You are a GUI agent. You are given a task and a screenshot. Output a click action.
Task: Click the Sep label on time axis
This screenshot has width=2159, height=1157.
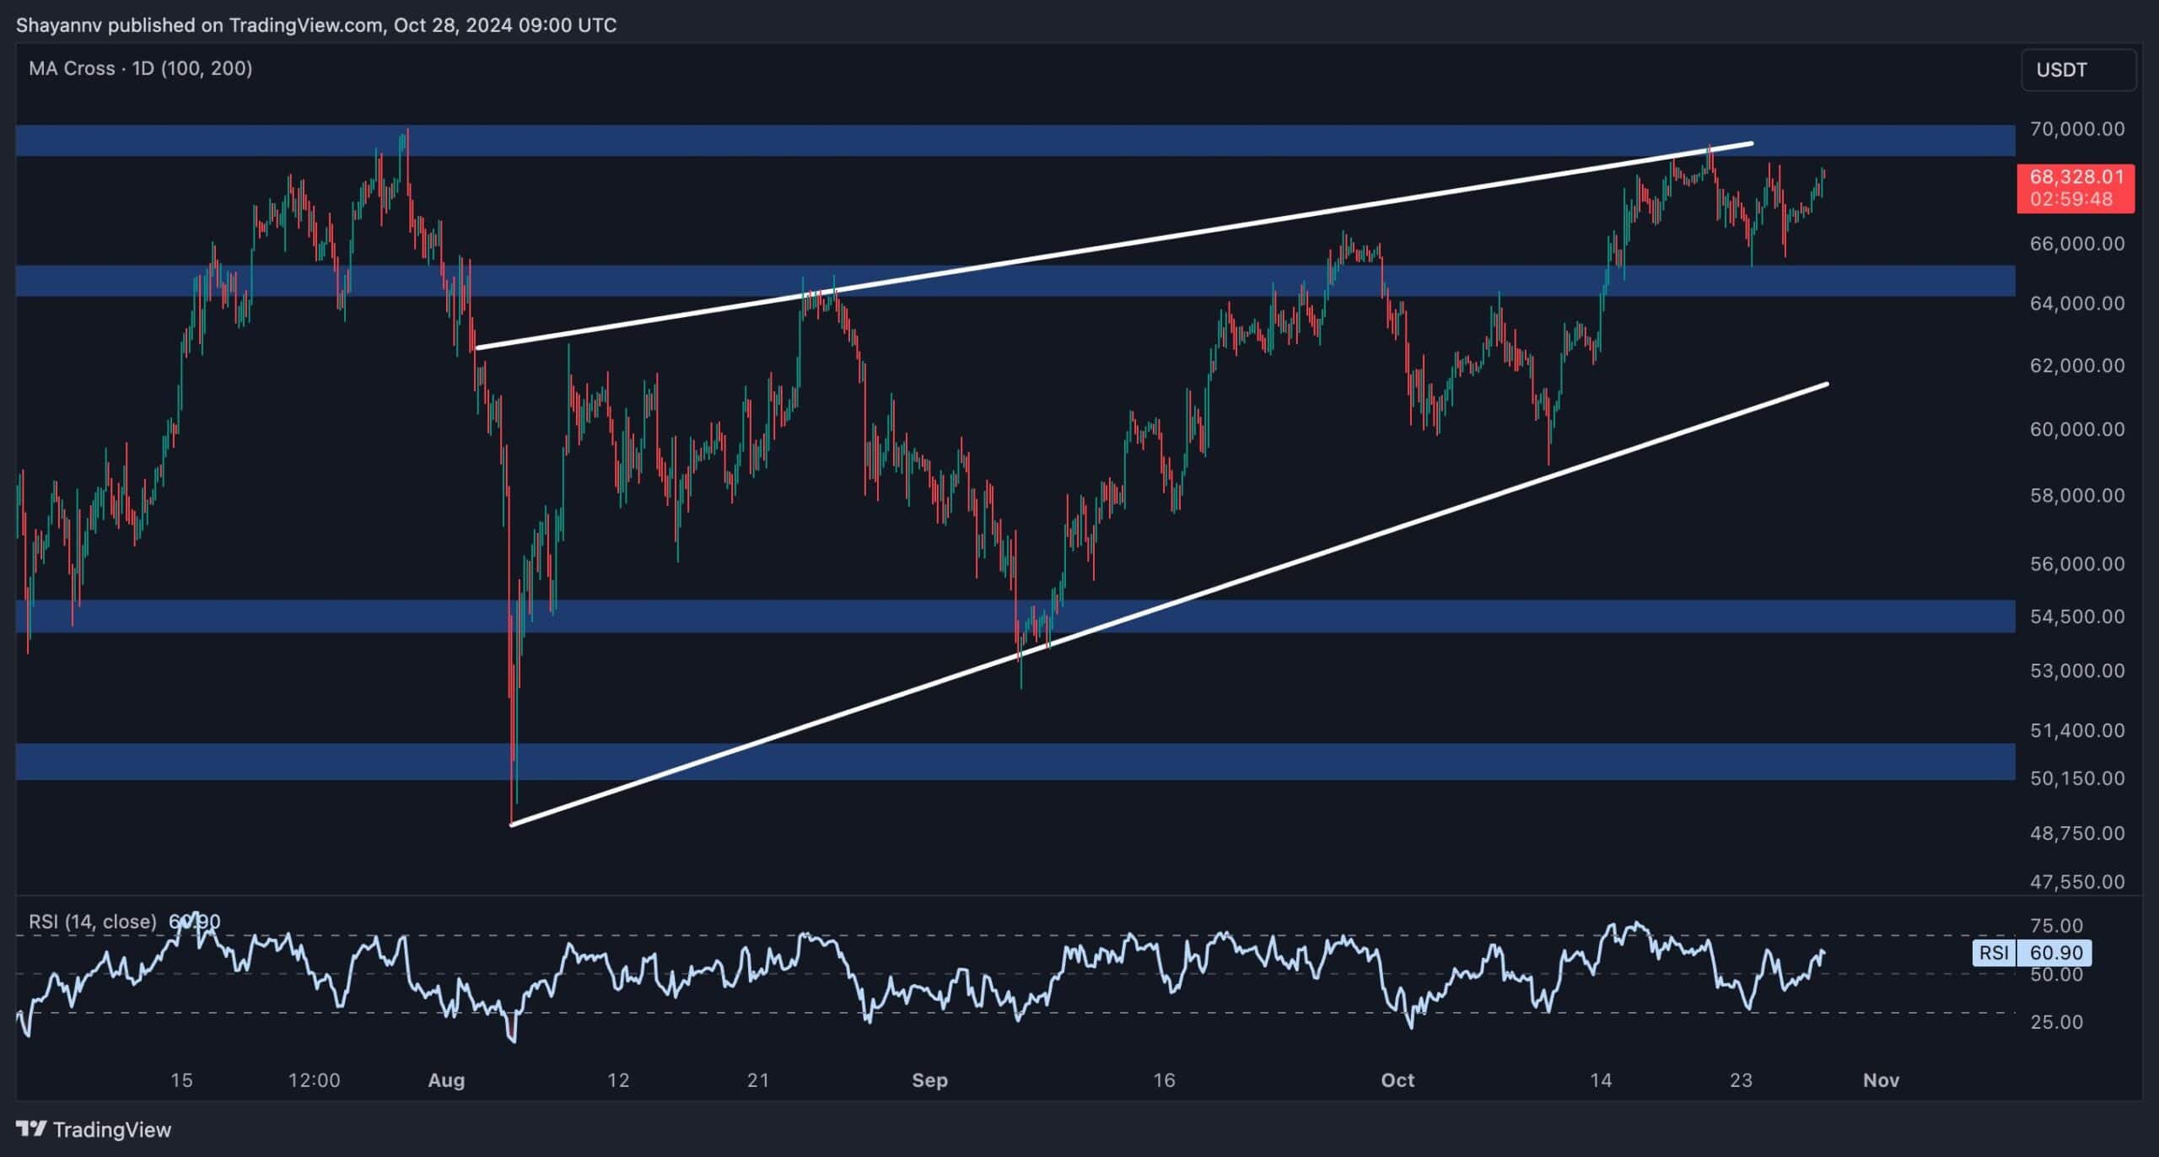coord(929,1080)
